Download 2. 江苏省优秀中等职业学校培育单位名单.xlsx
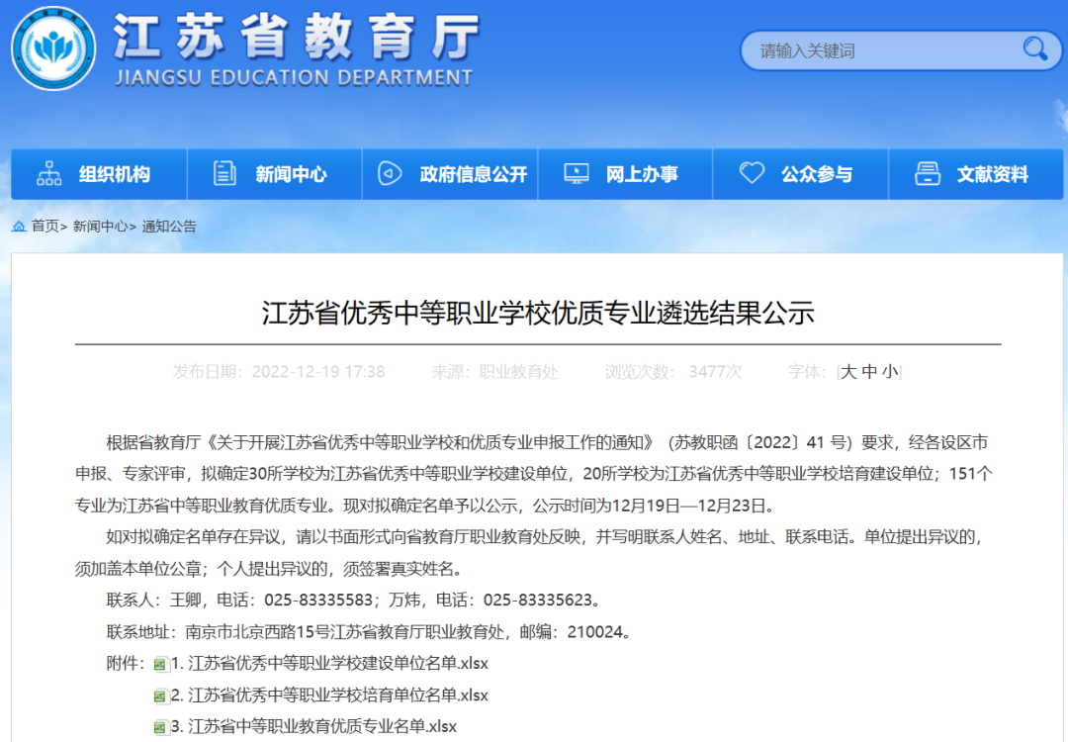 [329, 695]
